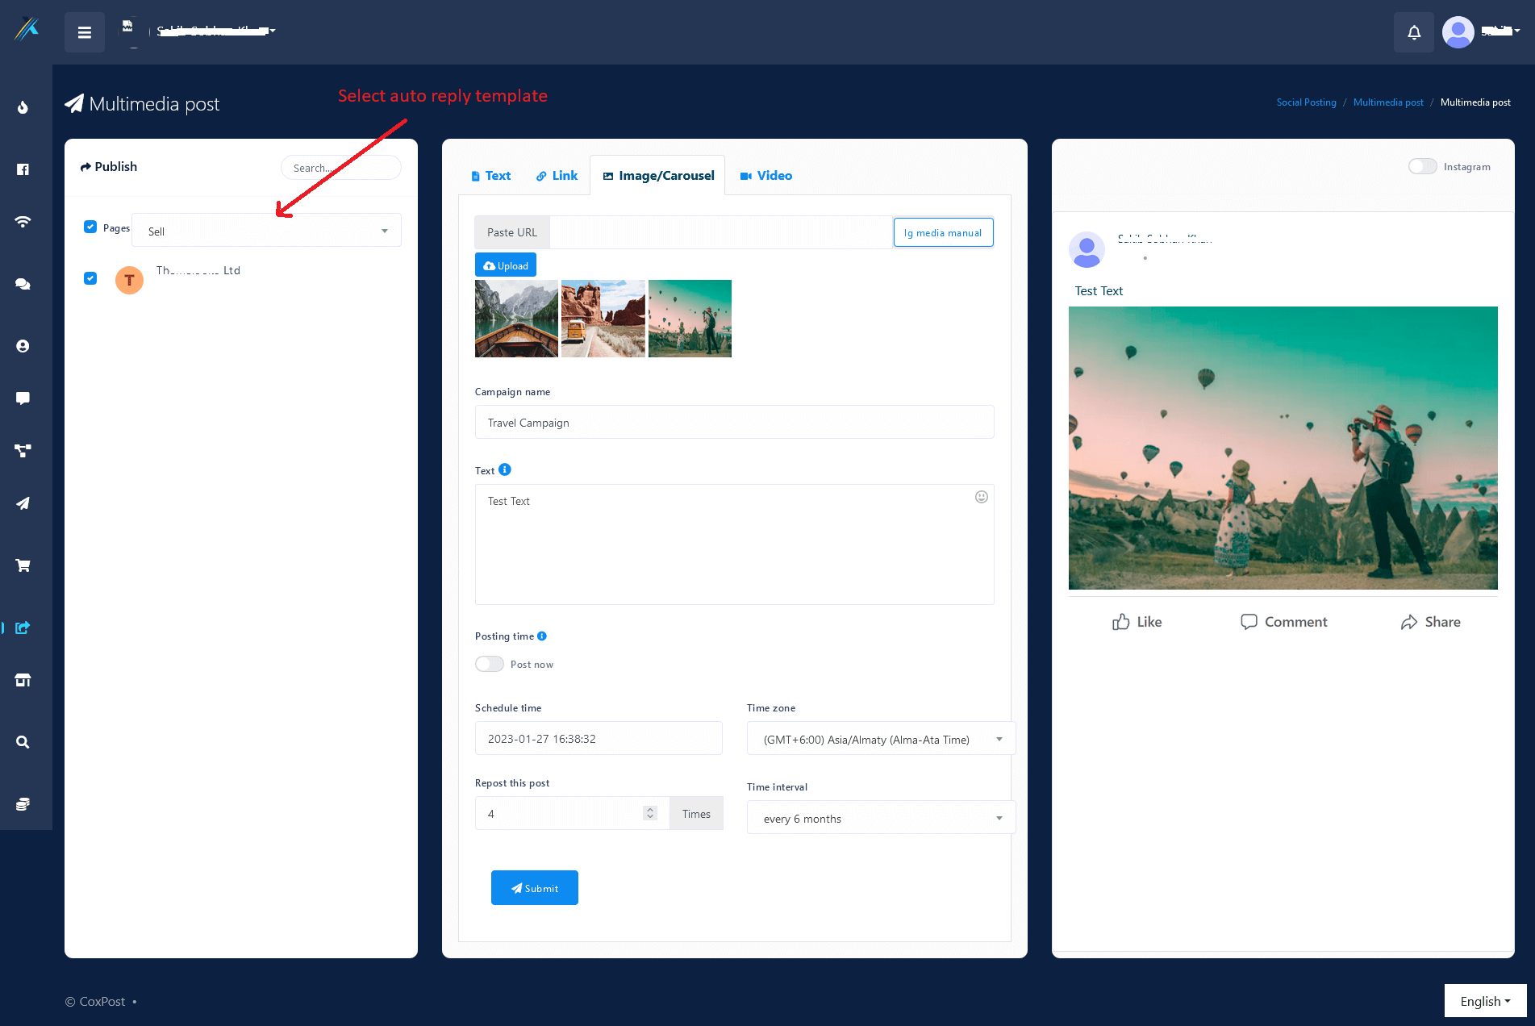Viewport: 1535px width, 1026px height.
Task: Click the Upload button
Action: point(506,265)
